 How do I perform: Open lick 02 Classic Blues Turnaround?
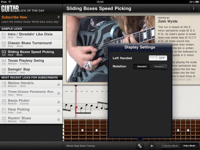coord(31,44)
